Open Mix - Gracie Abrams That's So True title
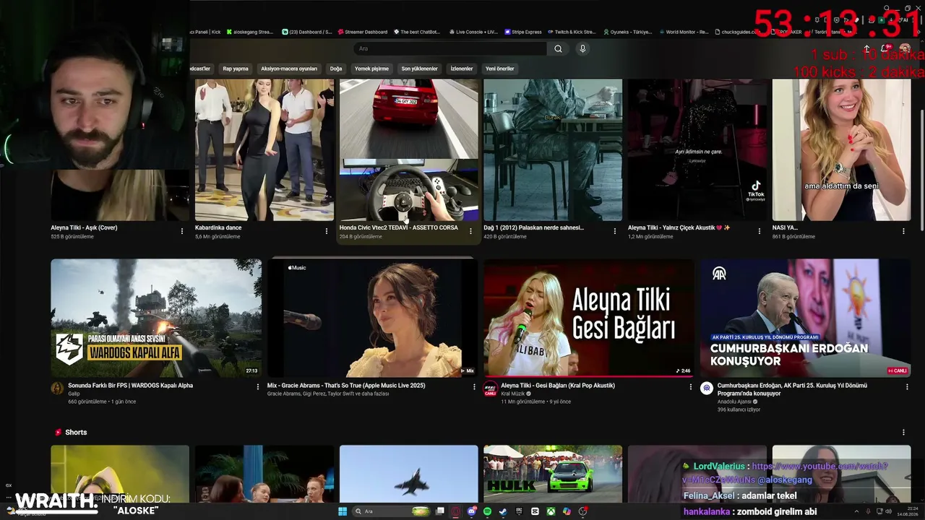The height and width of the screenshot is (520, 925). (346, 386)
